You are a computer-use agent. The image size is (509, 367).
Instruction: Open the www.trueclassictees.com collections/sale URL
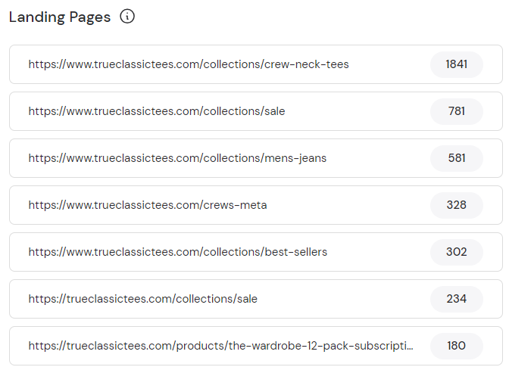tap(157, 111)
